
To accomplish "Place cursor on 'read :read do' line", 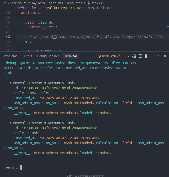I will click(x=39, y=22).
